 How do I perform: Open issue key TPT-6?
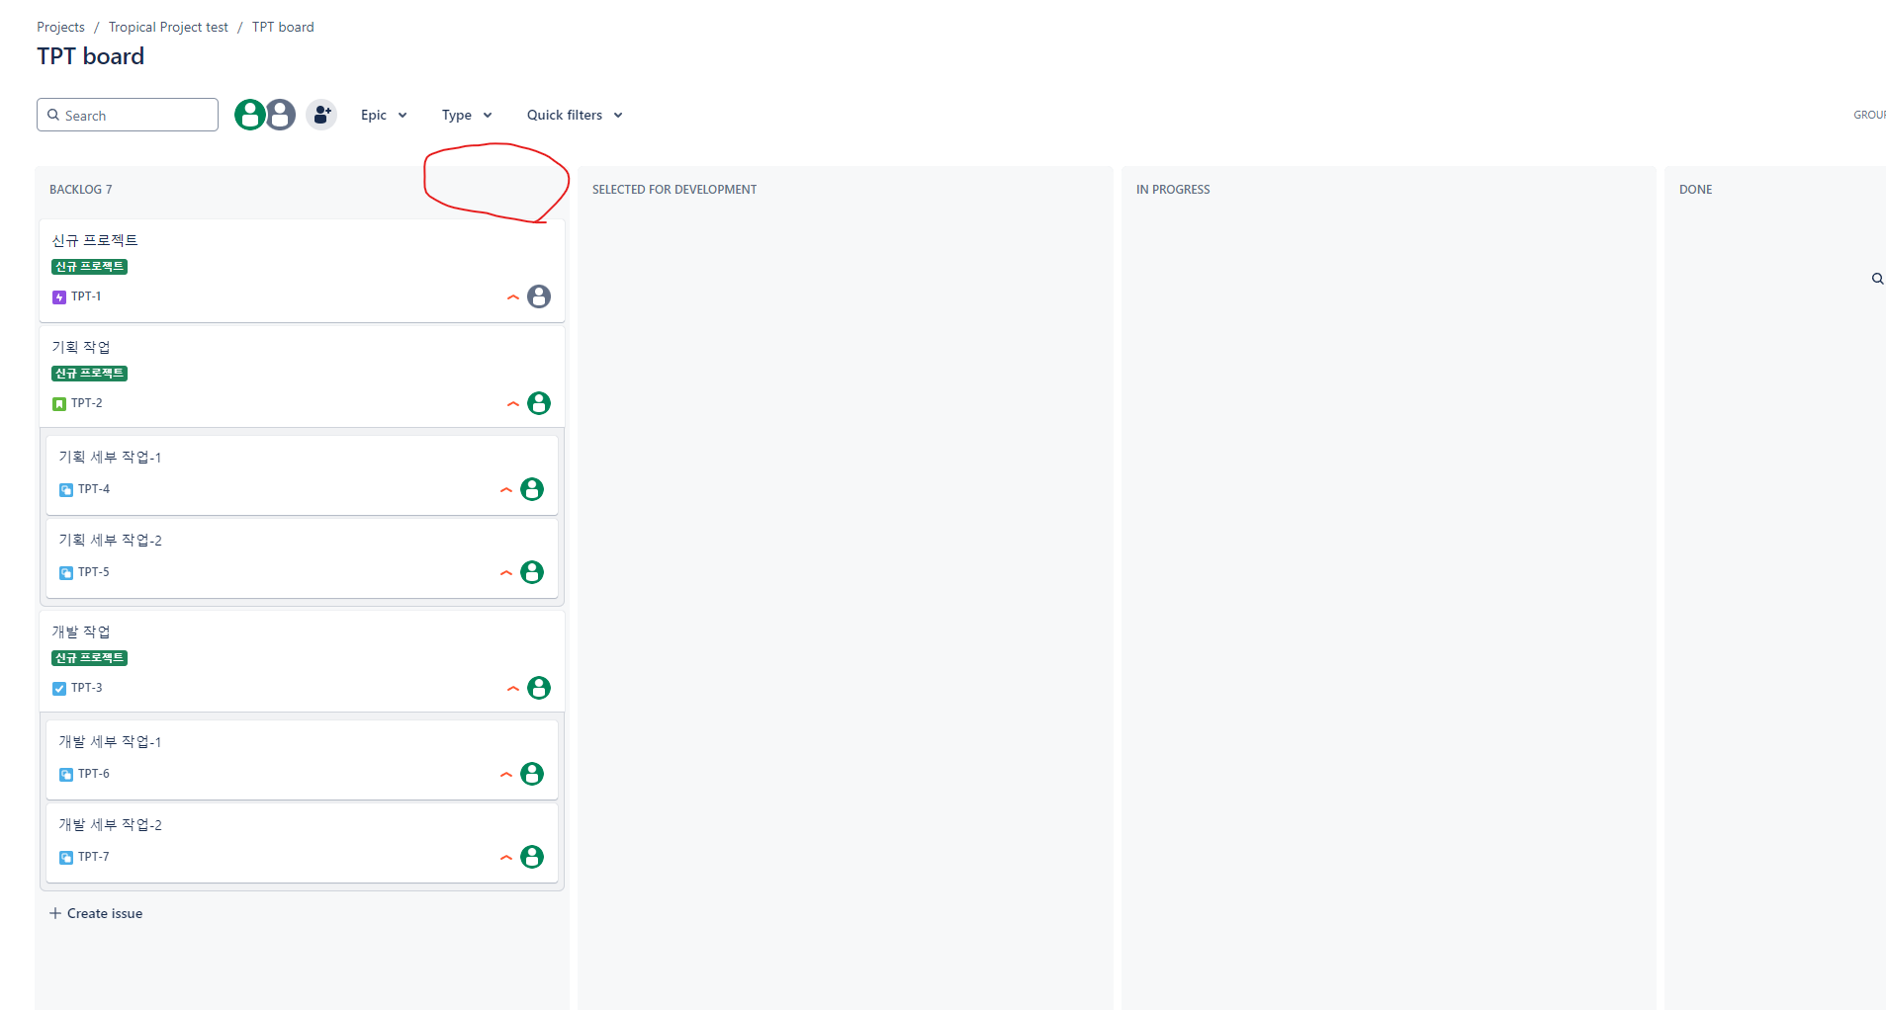(94, 774)
